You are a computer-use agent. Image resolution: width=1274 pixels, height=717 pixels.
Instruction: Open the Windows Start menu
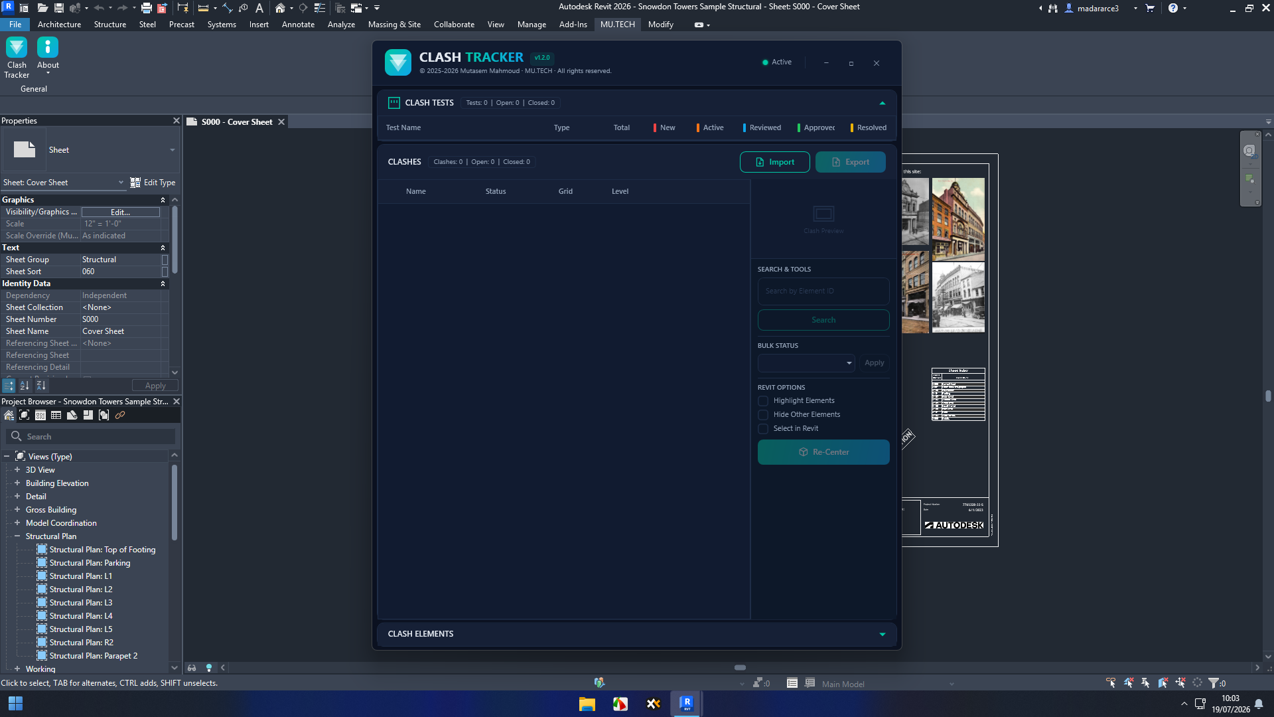click(x=16, y=704)
